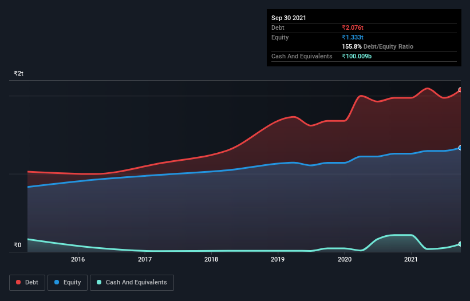This screenshot has height=301, width=470.
Task: Click the 2016 axis label
Action: coord(78,259)
